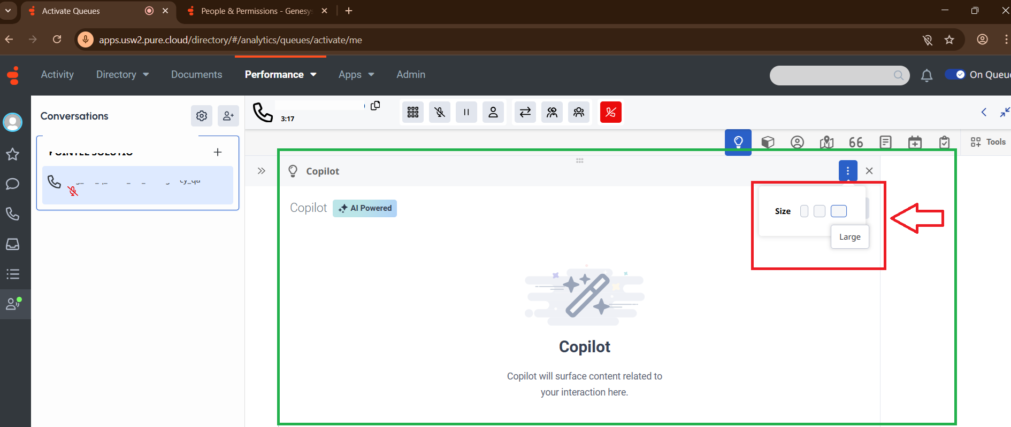Click the microphone permission icon in address bar
The height and width of the screenshot is (427, 1011).
click(x=86, y=39)
